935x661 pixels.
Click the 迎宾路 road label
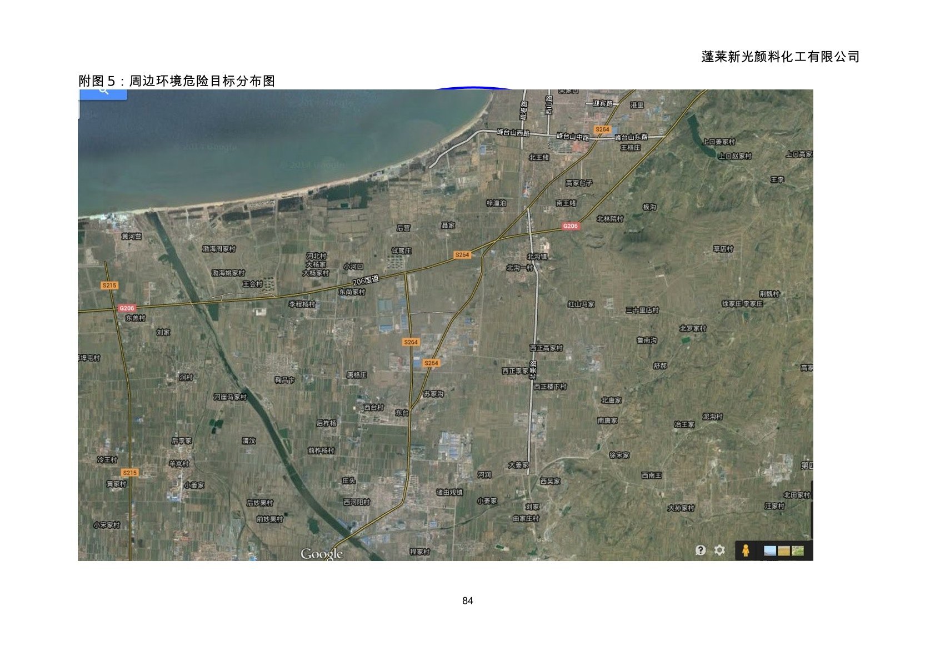tap(603, 103)
